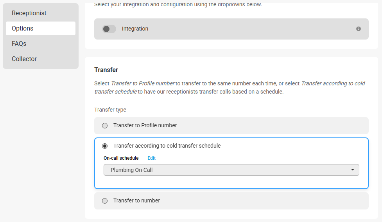
Task: Click the Transfer section heading
Action: pos(106,70)
